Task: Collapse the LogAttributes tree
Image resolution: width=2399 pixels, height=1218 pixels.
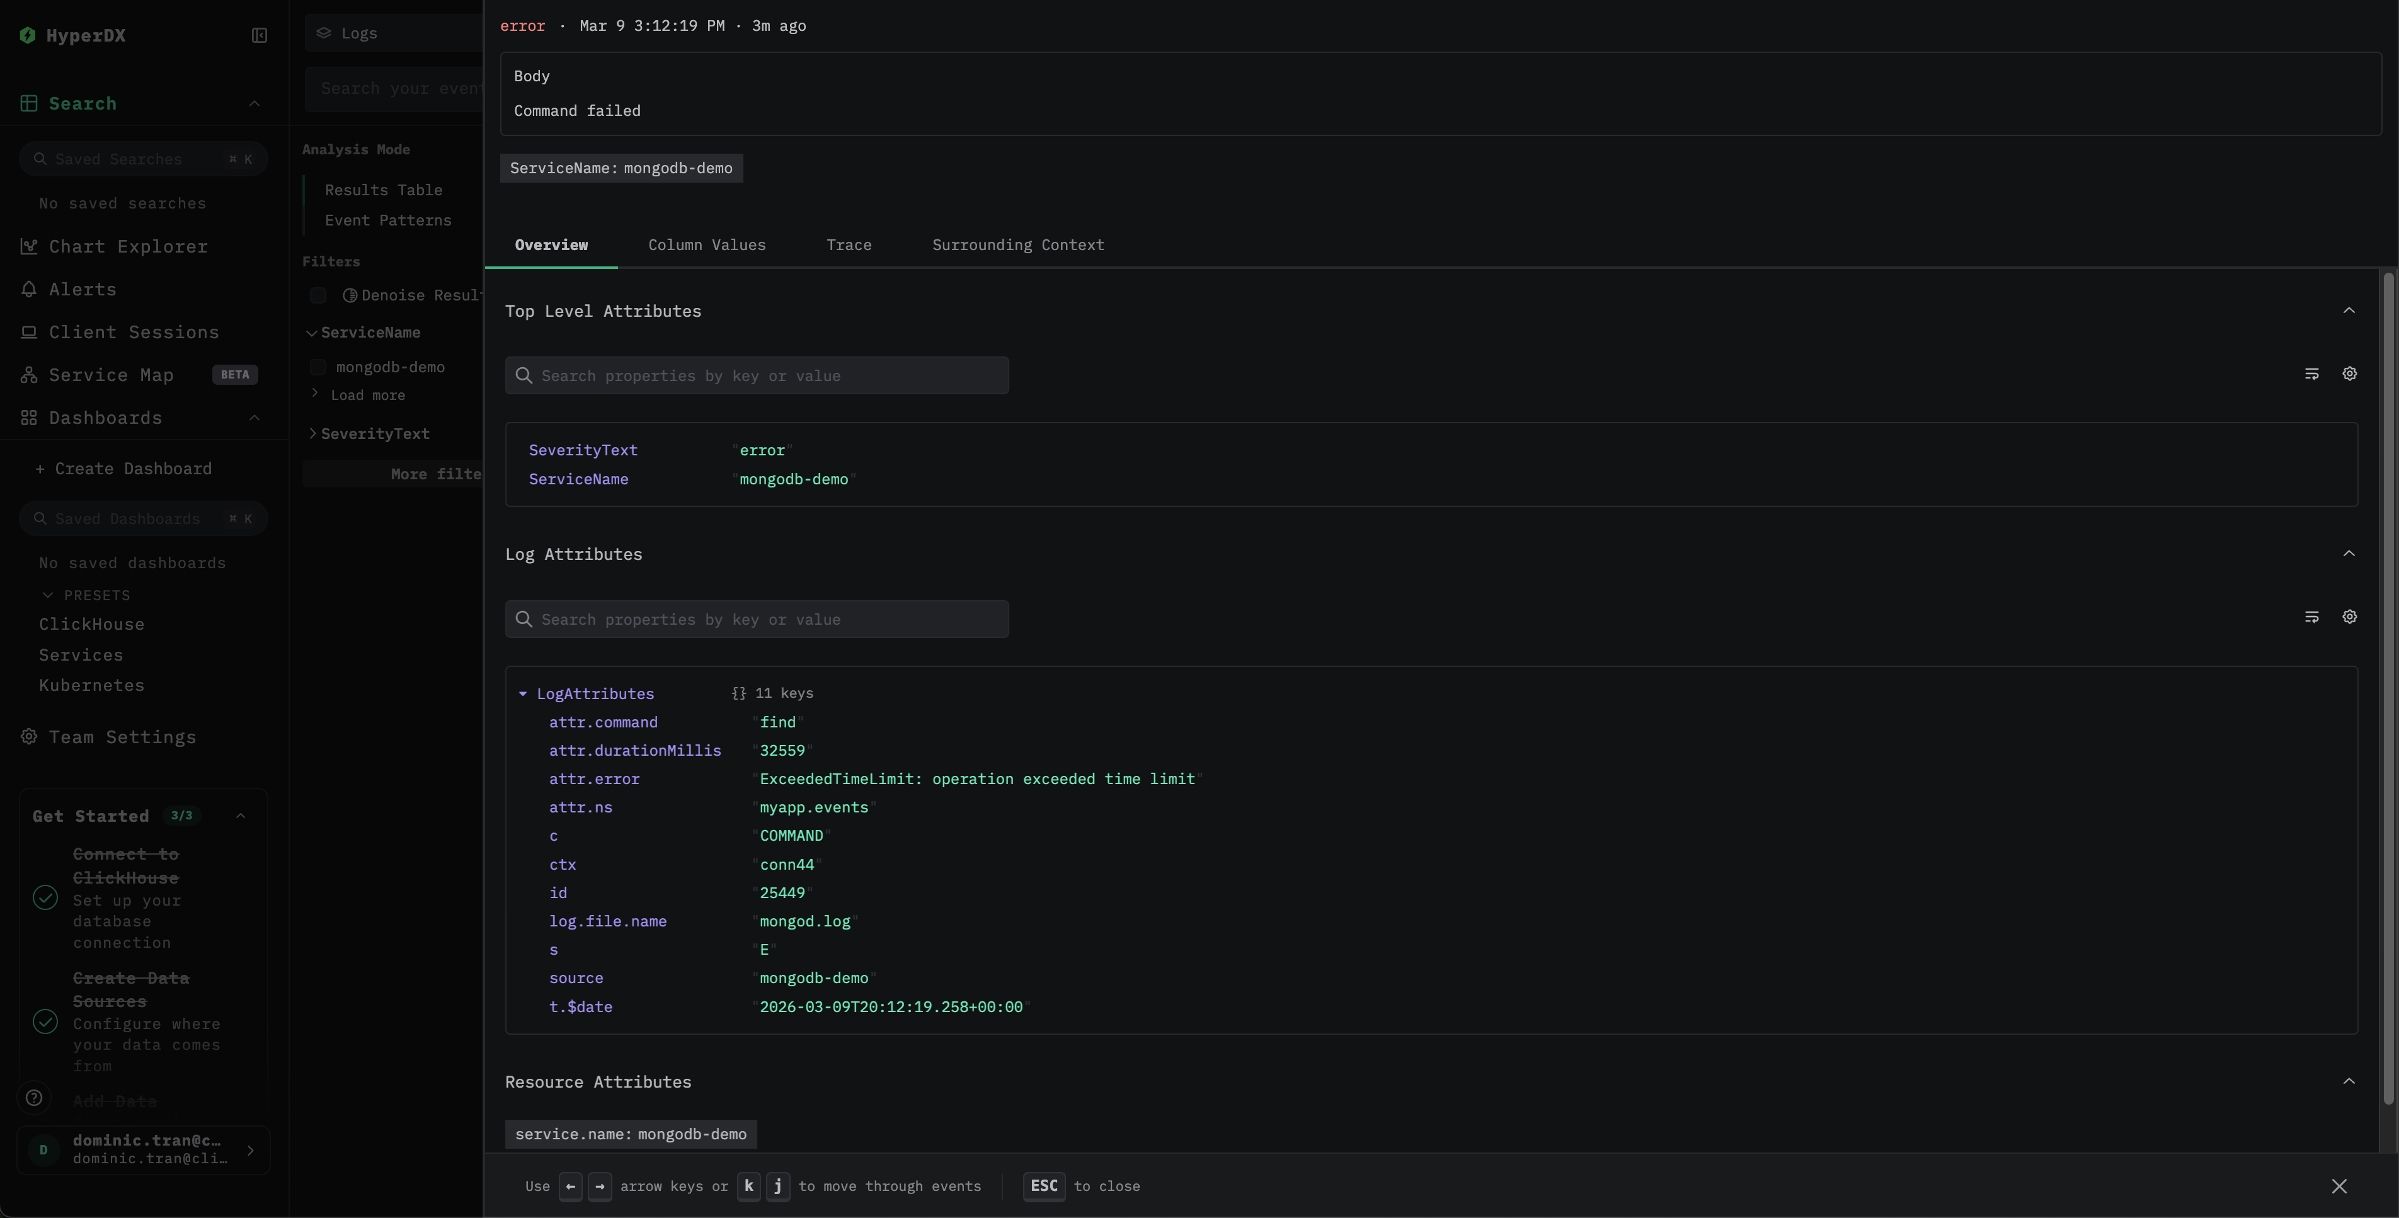Action: tap(524, 694)
